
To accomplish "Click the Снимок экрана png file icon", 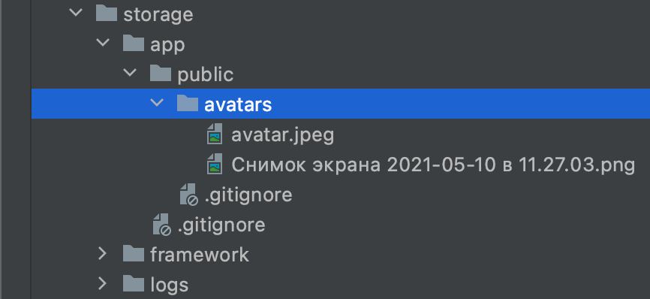I will (x=215, y=164).
